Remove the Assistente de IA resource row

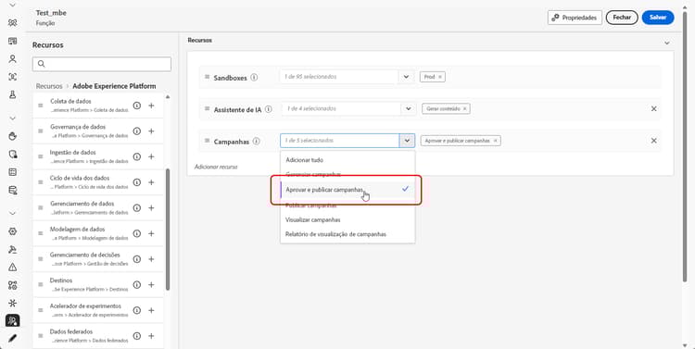coord(654,108)
